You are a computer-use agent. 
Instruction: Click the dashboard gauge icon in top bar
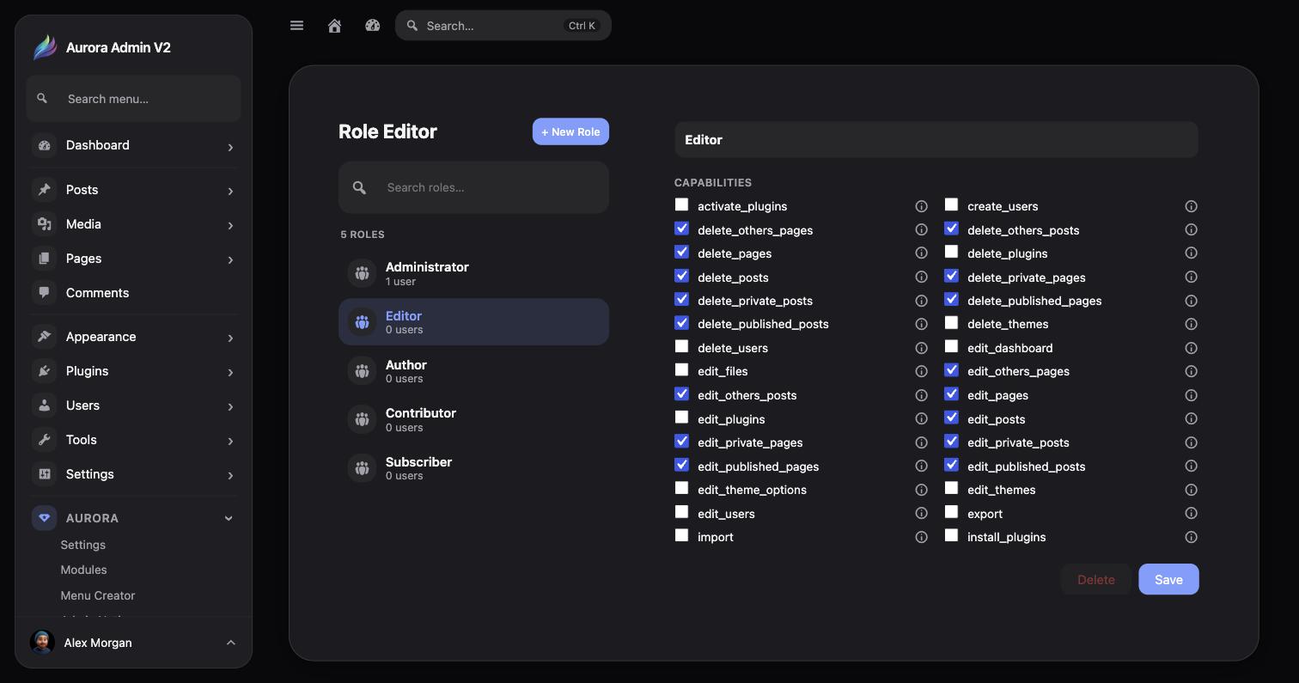372,26
